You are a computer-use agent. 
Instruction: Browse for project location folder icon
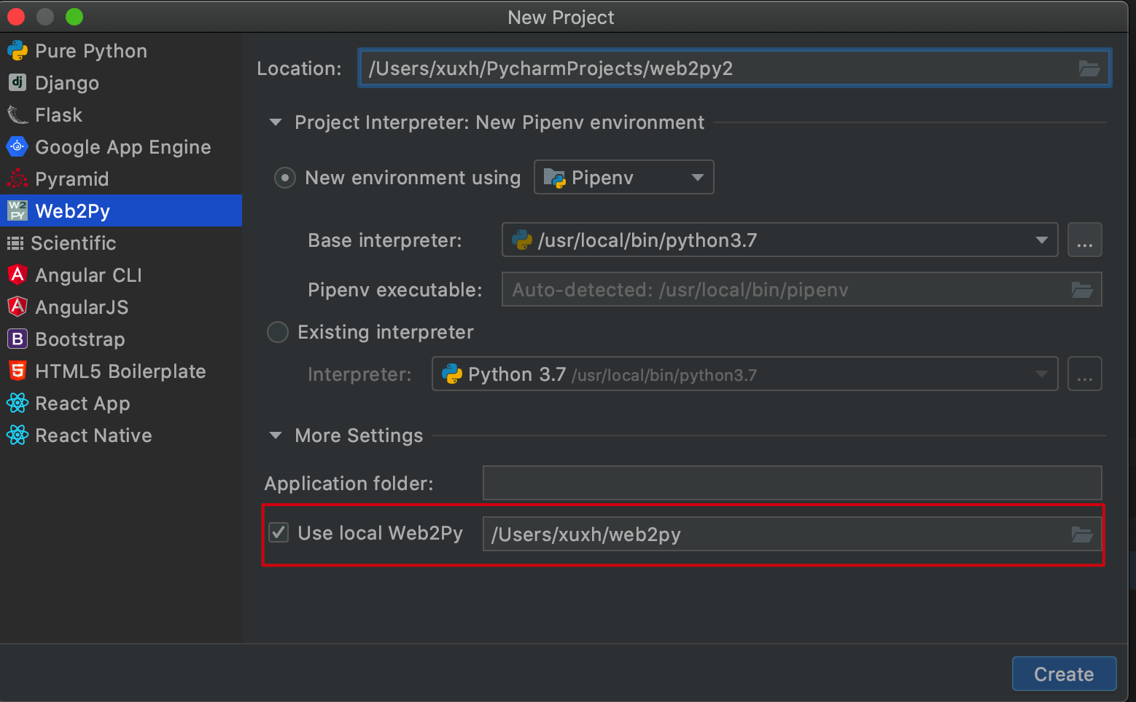pyautogui.click(x=1089, y=68)
